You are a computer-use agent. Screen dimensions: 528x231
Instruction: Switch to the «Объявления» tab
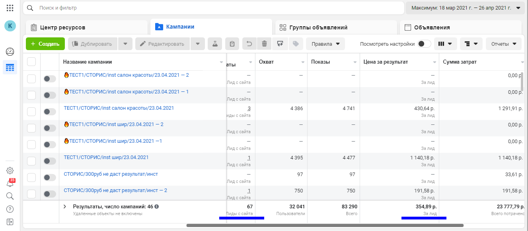point(461,27)
